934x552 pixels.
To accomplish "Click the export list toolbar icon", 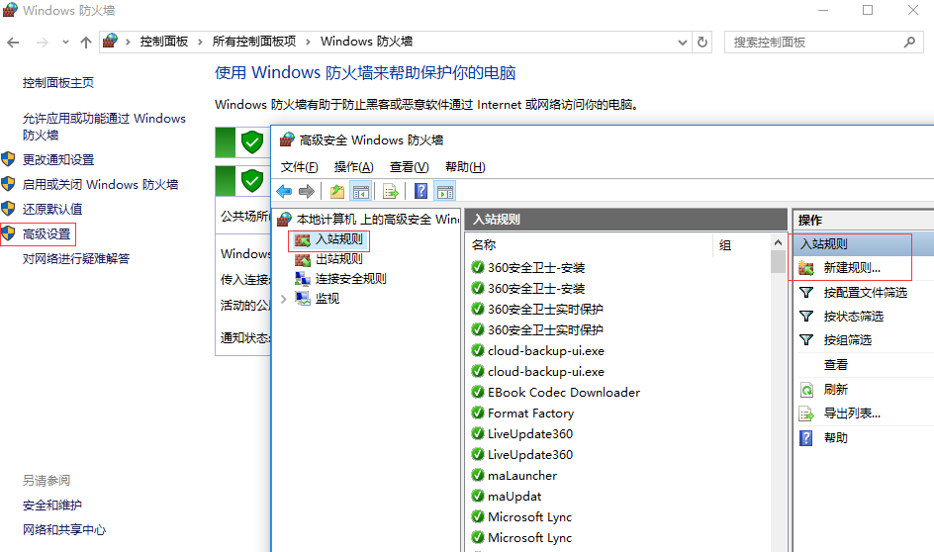I will click(x=391, y=192).
